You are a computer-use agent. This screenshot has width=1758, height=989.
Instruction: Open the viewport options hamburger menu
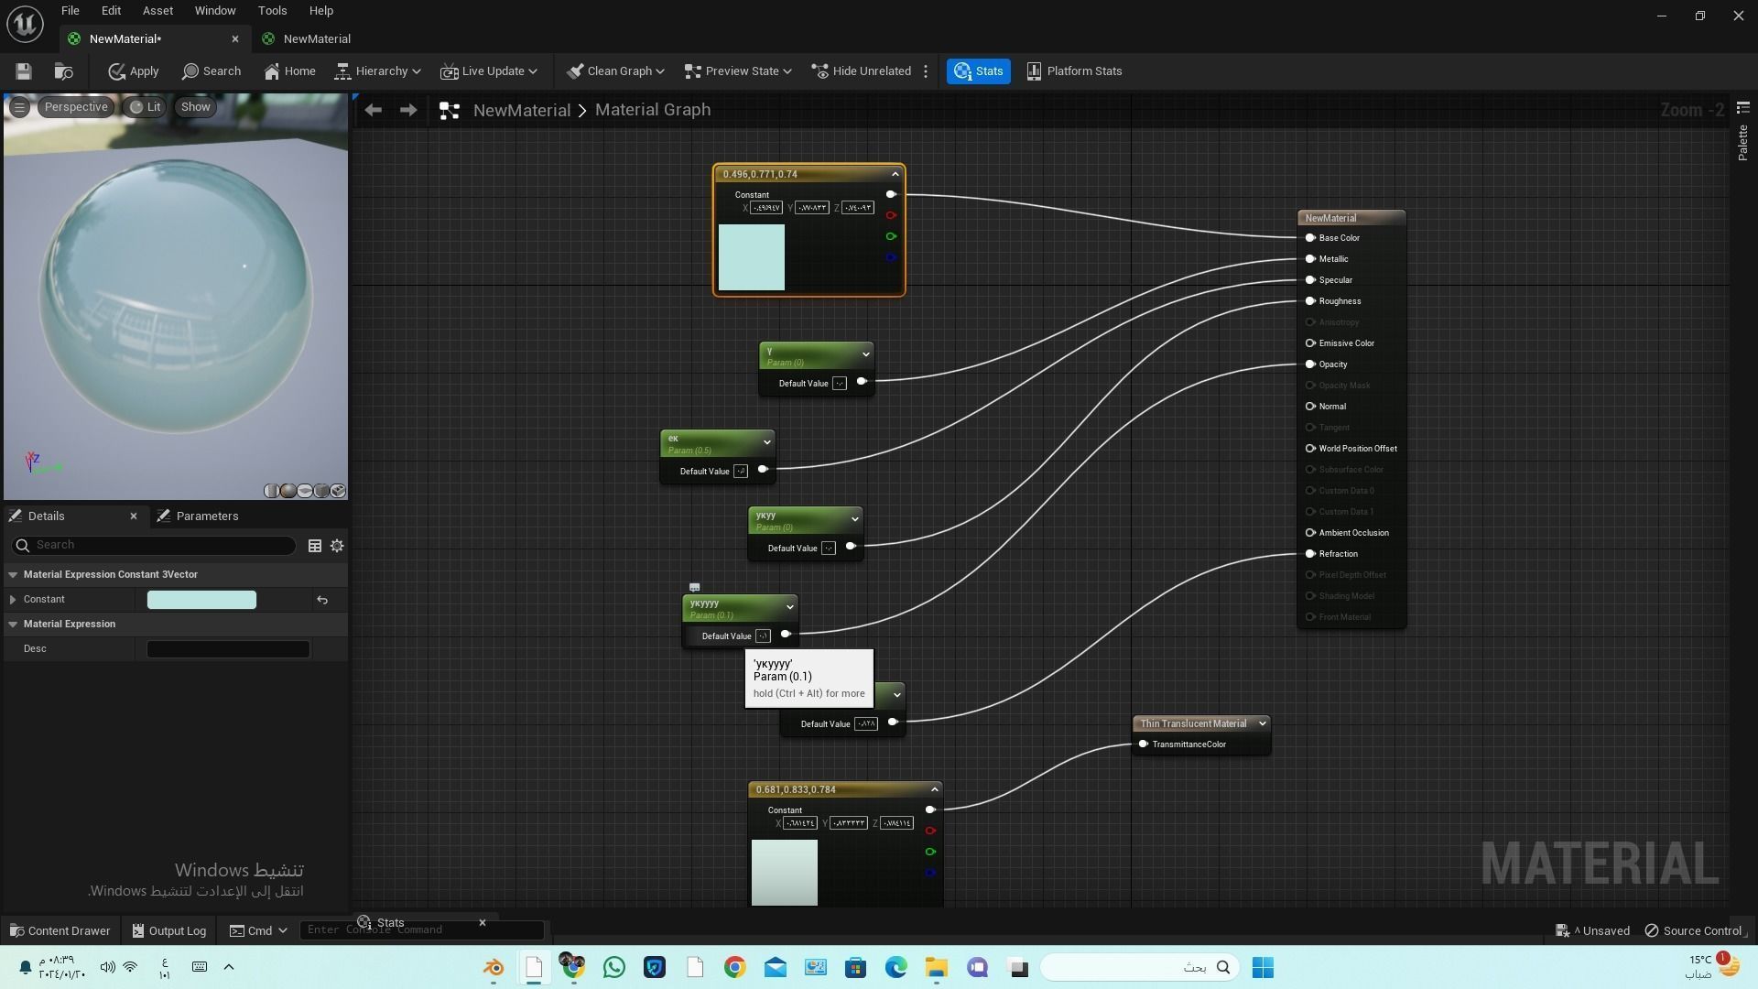[x=19, y=107]
